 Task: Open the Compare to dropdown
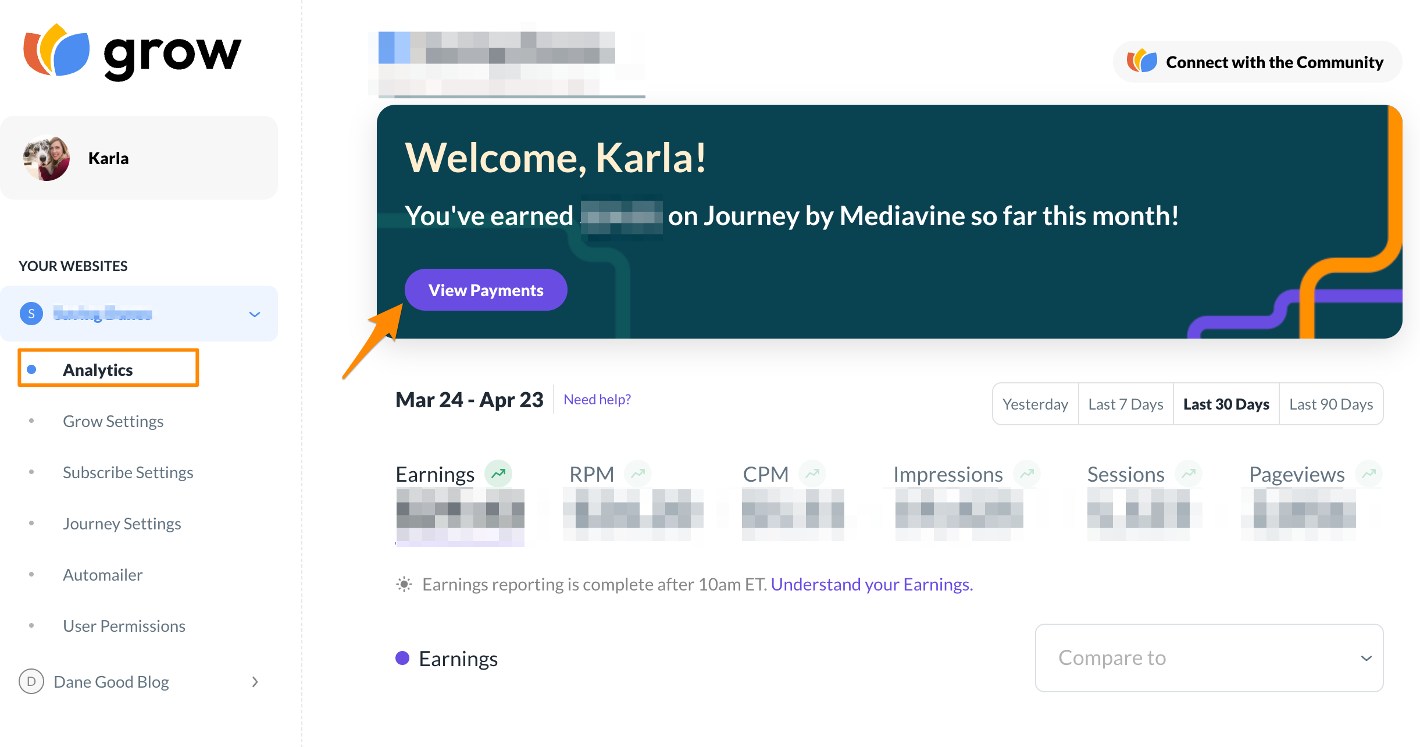pos(1209,658)
